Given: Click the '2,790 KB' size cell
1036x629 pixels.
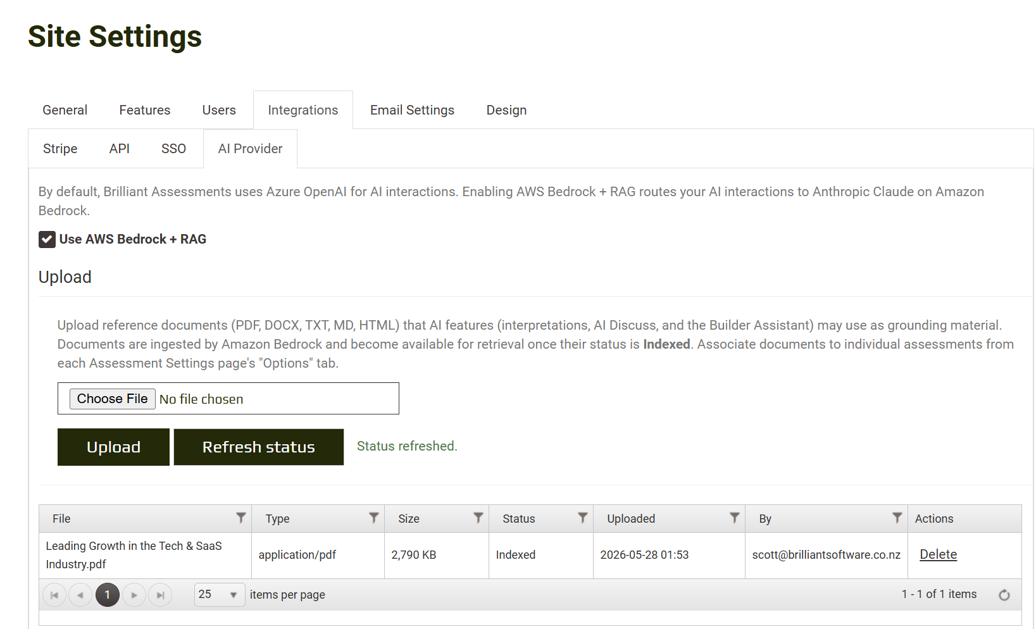Looking at the screenshot, I should click(437, 555).
